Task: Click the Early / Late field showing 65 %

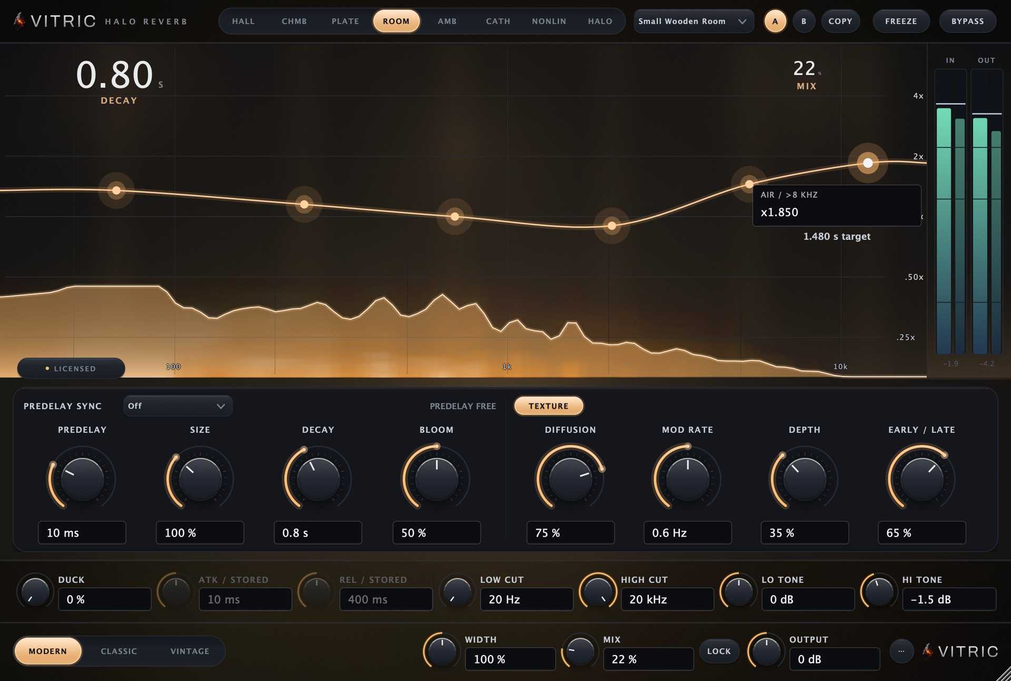Action: [x=921, y=532]
